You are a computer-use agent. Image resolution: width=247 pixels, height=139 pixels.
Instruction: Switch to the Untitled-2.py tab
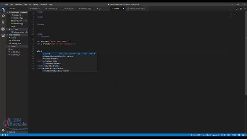pyautogui.click(x=86, y=8)
